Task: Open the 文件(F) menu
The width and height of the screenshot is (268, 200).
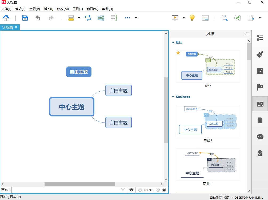Action: coord(6,9)
